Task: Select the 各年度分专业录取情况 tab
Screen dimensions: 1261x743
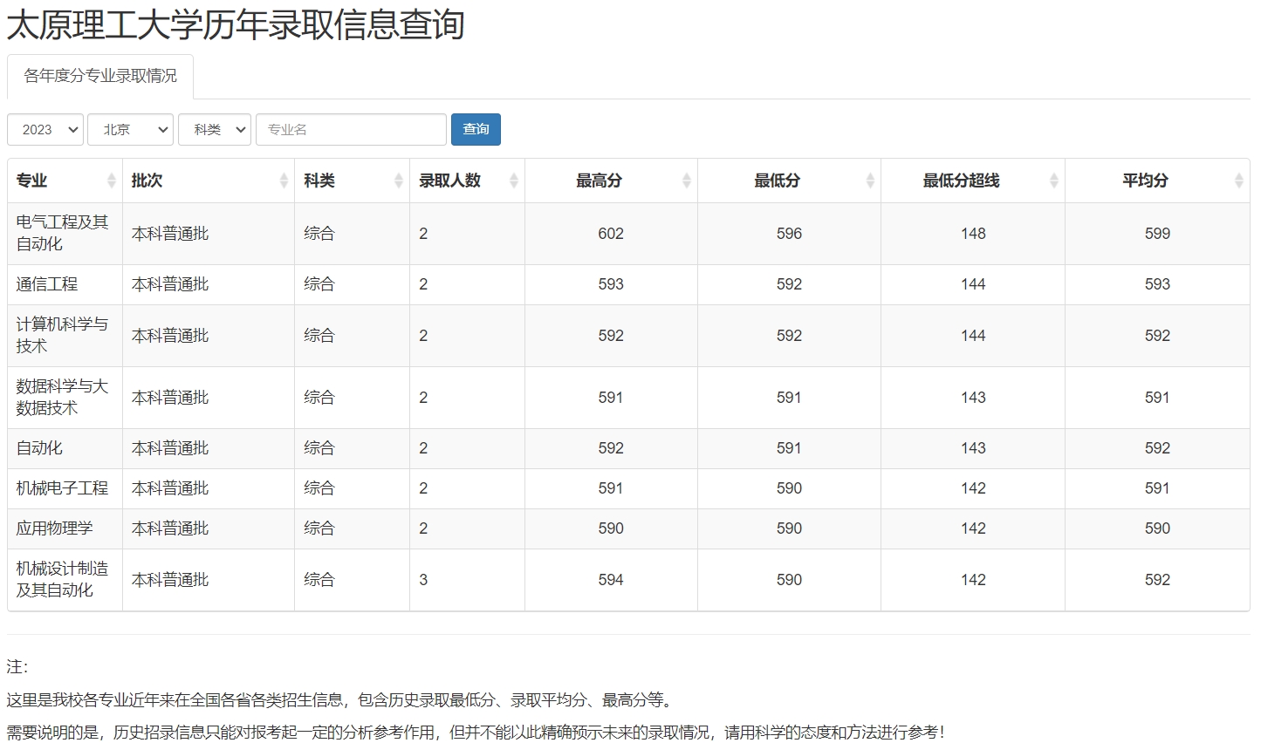Action: tap(100, 76)
